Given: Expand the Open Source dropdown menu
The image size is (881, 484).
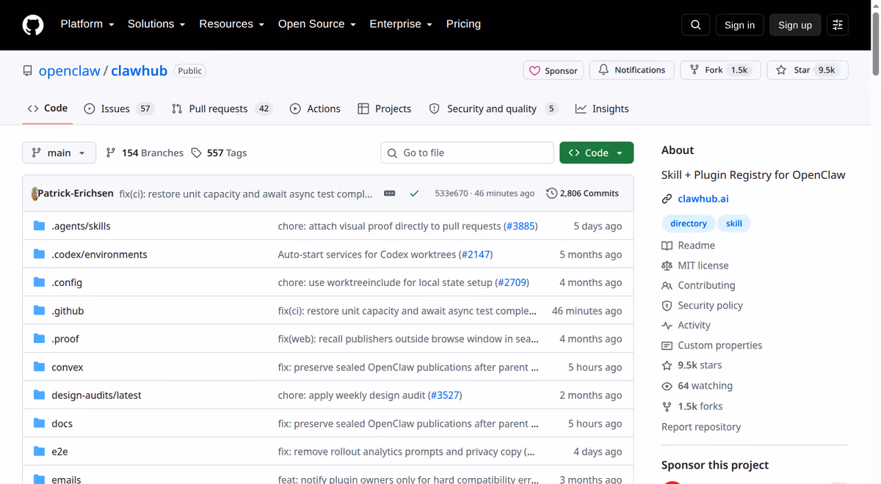Looking at the screenshot, I should pos(316,24).
